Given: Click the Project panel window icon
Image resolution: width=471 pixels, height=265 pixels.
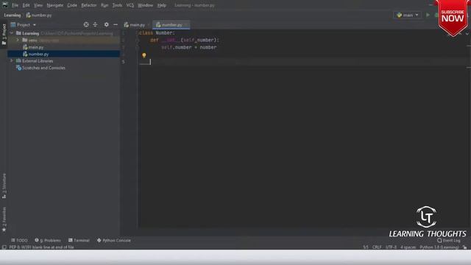Looking at the screenshot, I should coord(13,24).
